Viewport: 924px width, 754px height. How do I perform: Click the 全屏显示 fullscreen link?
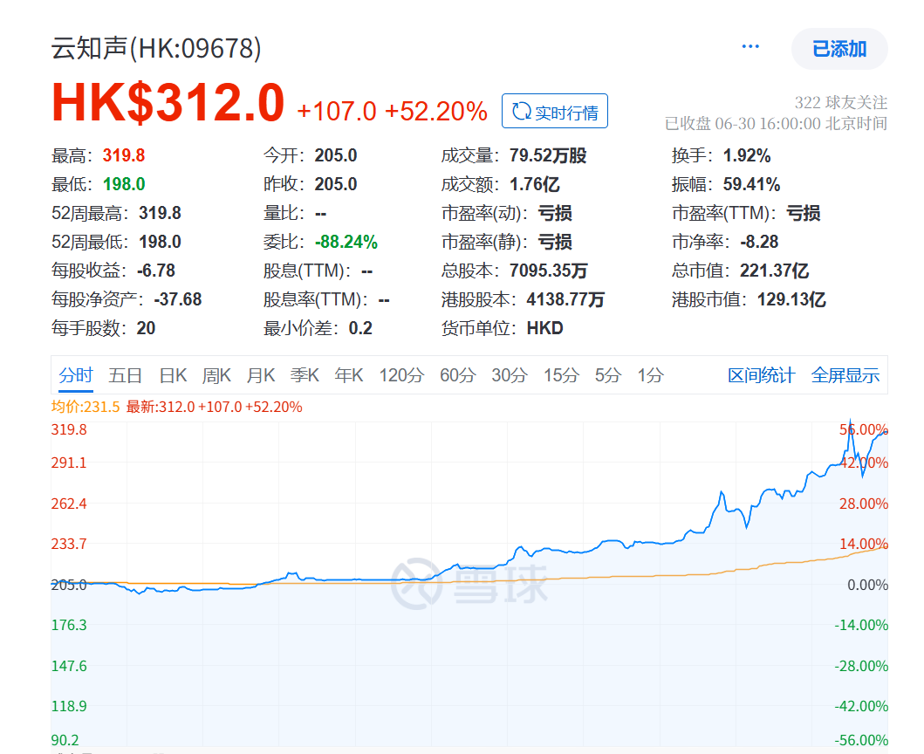coord(845,375)
